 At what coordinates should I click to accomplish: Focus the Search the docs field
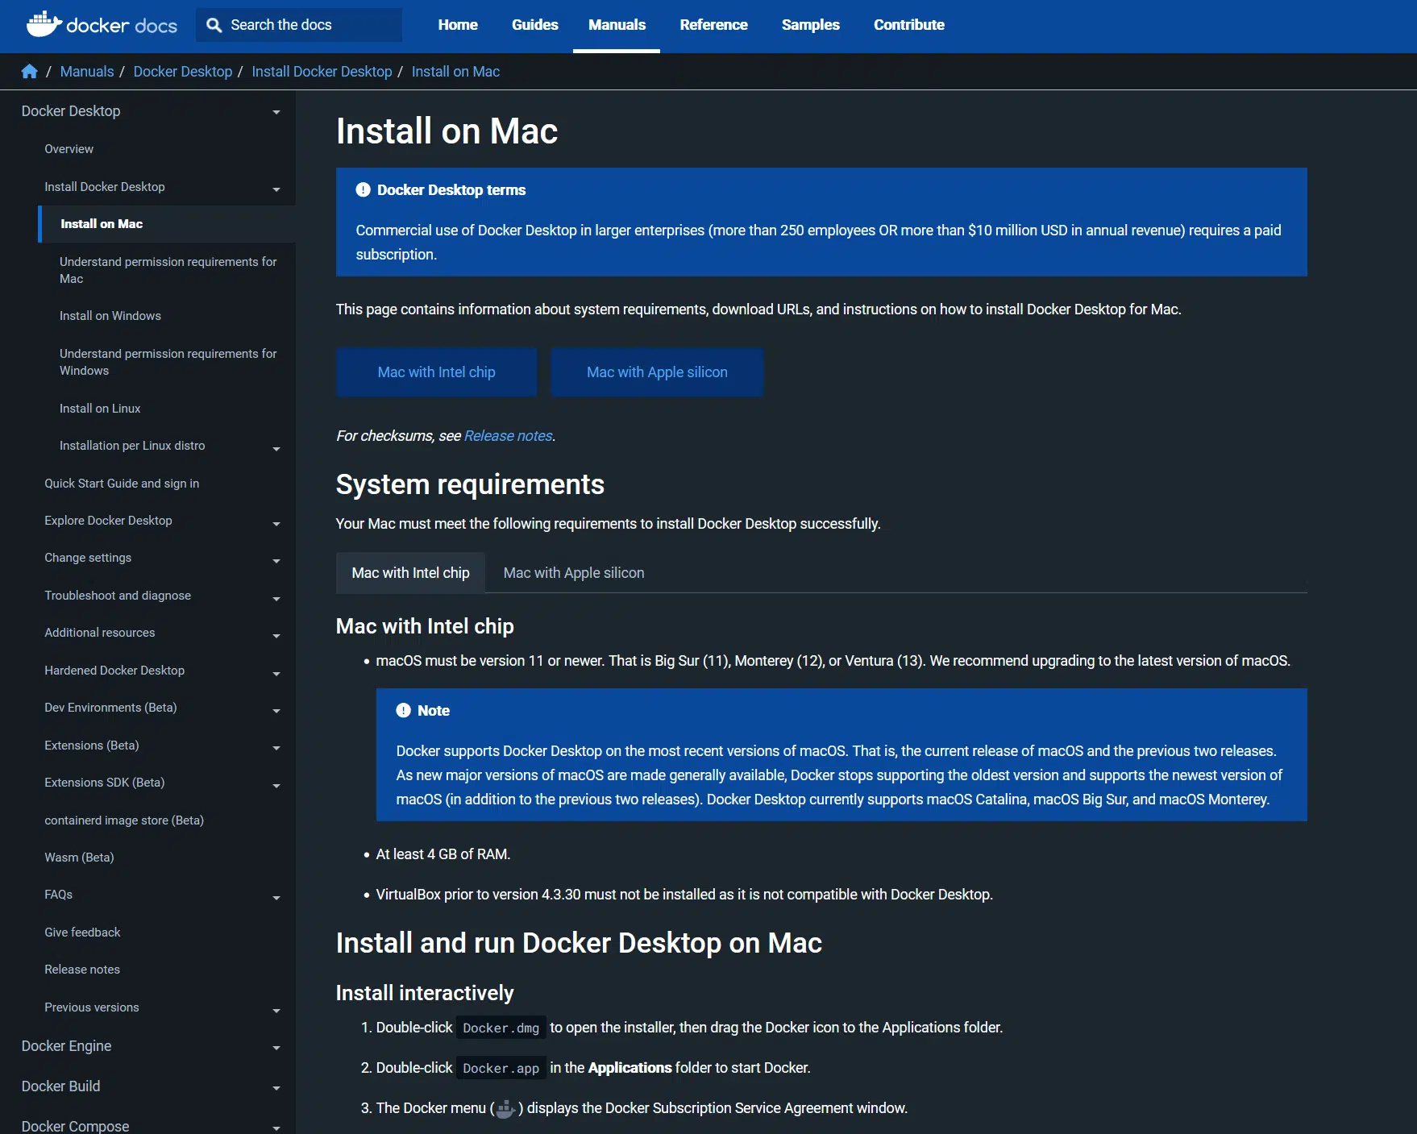299,25
